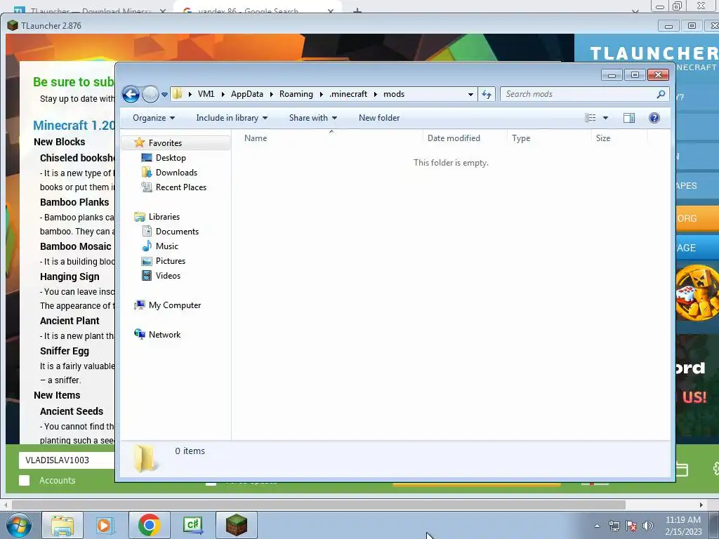Viewport: 719px width, 539px height.
Task: Open the more view options dropdown arrow
Action: [x=605, y=118]
